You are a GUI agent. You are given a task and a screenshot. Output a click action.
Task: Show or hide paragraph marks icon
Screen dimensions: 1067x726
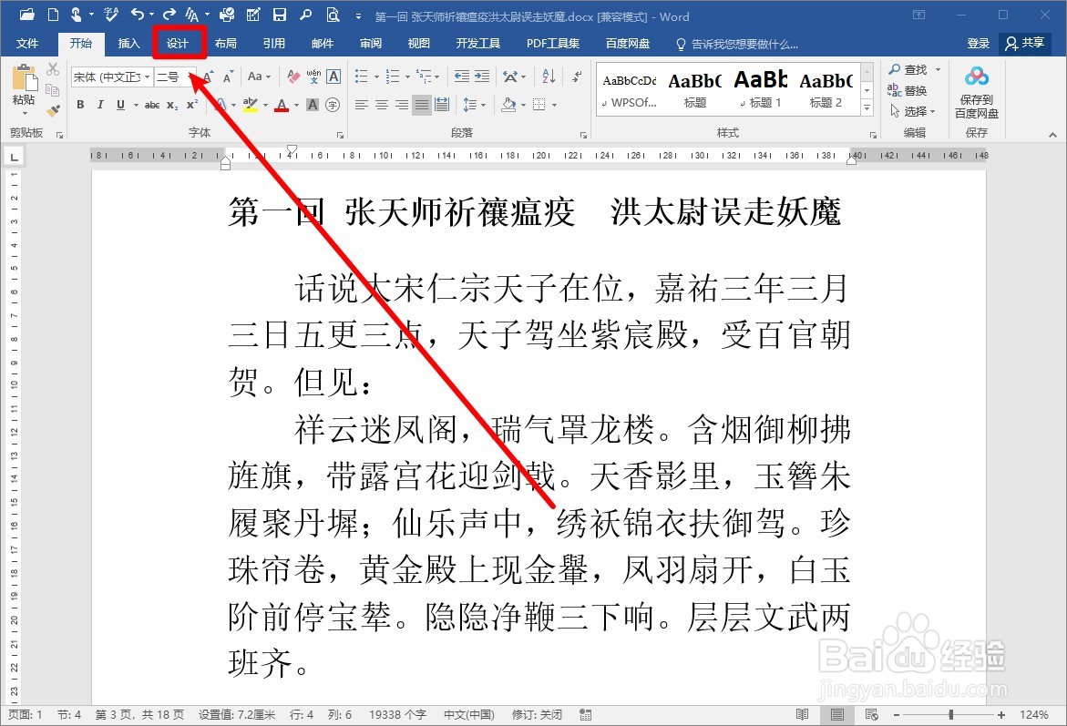[x=577, y=77]
